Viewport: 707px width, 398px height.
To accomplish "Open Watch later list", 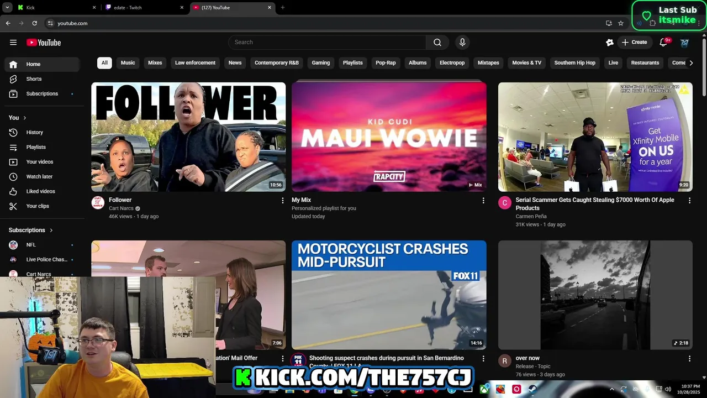I will click(41, 177).
